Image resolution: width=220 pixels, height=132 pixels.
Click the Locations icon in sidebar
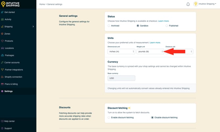click(x=3, y=48)
